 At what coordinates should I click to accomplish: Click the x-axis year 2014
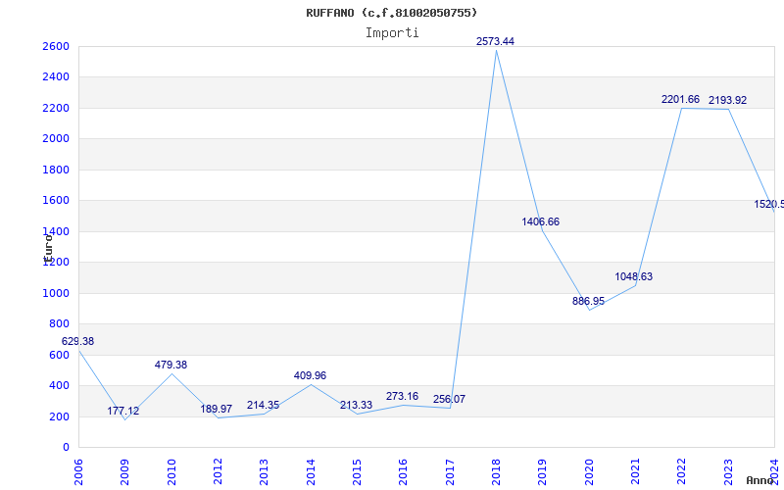[311, 472]
